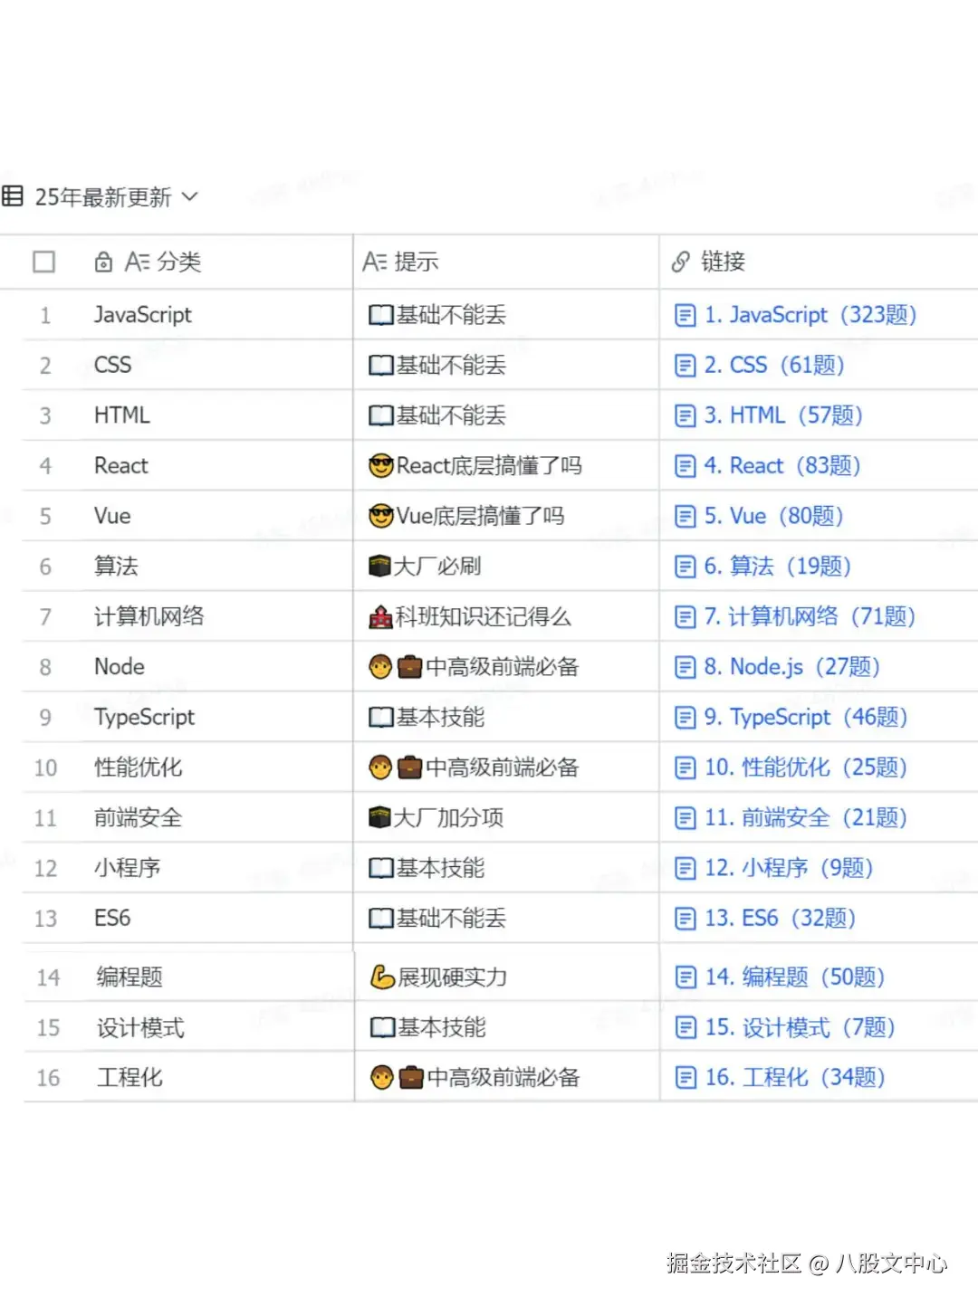Click the document icon before the JavaScript link
Viewport: 978px width, 1306px height.
686,315
